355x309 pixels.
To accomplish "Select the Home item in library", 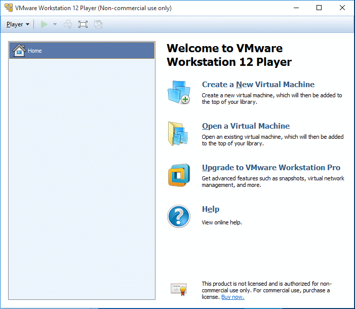I will pos(81,51).
